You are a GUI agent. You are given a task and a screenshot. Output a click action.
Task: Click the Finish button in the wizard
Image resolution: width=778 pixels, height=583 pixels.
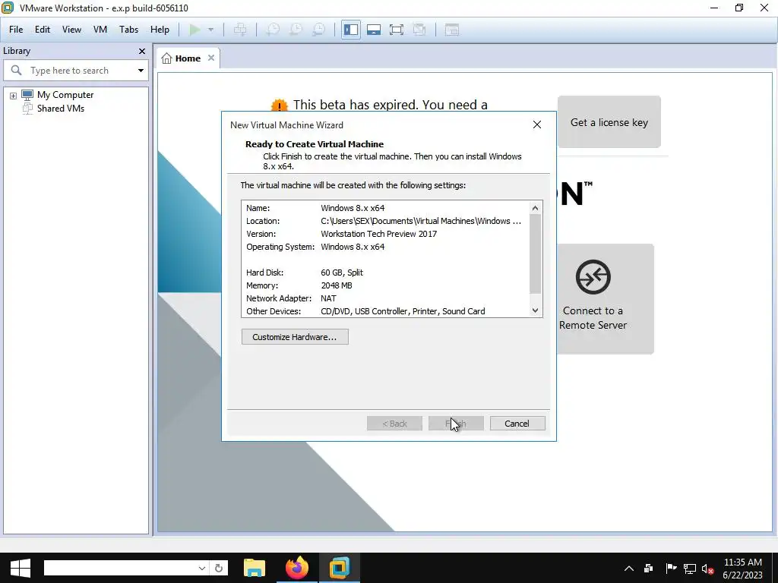(x=456, y=424)
